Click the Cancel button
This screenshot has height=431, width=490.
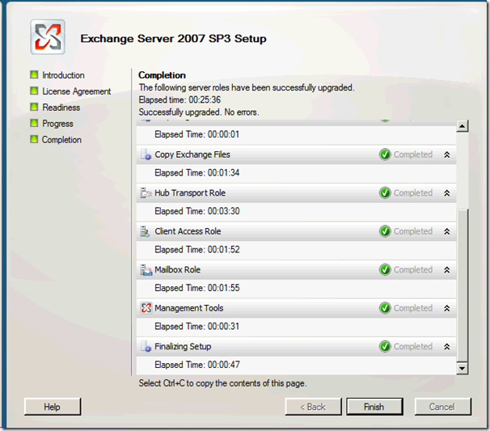tap(442, 407)
